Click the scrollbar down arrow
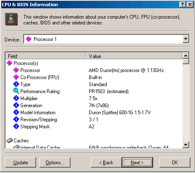Screen dimensions: 195x173 tap(186, 145)
